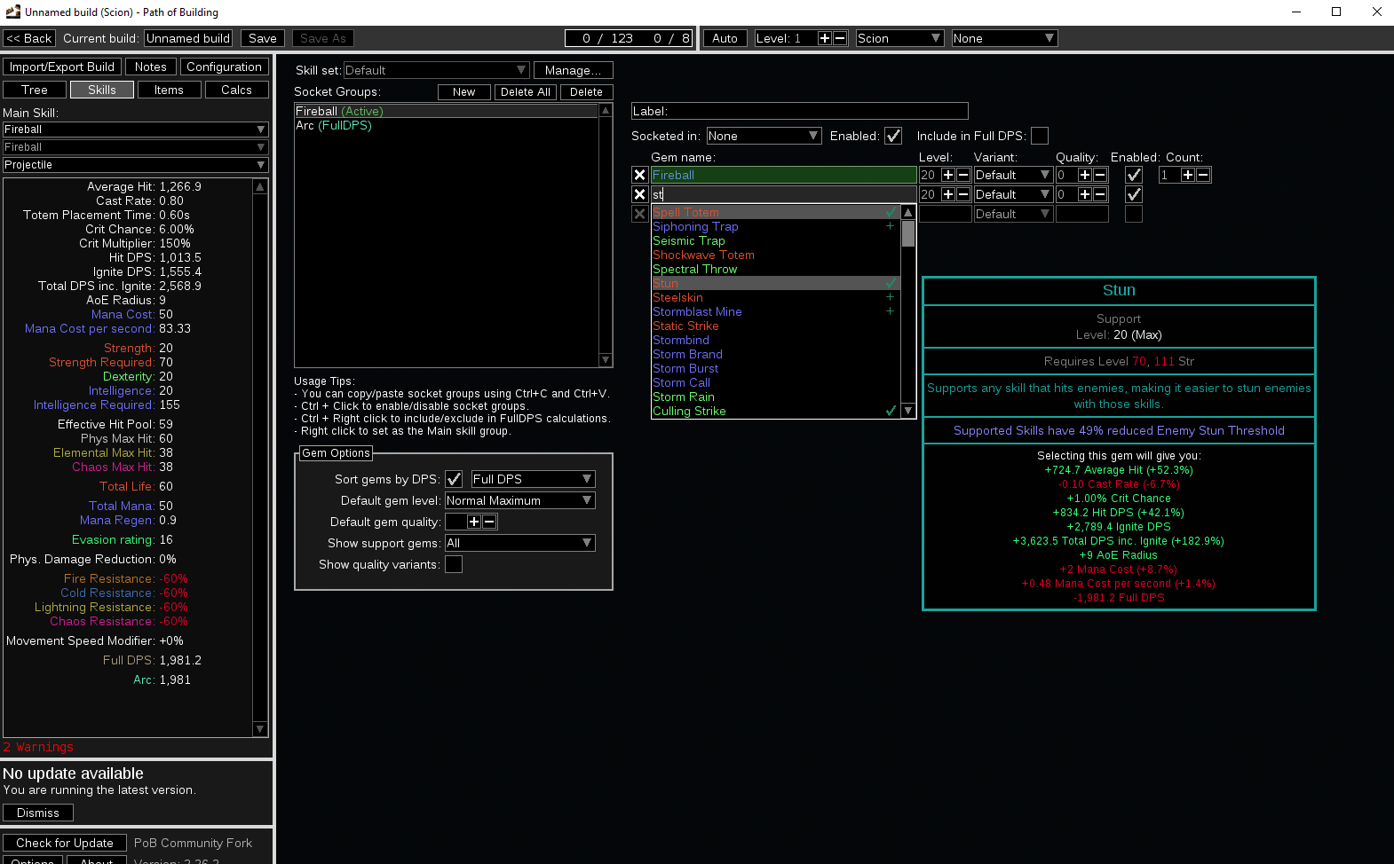Screen dimensions: 1394x864
Task: Increase second gem row level
Action: pos(948,194)
